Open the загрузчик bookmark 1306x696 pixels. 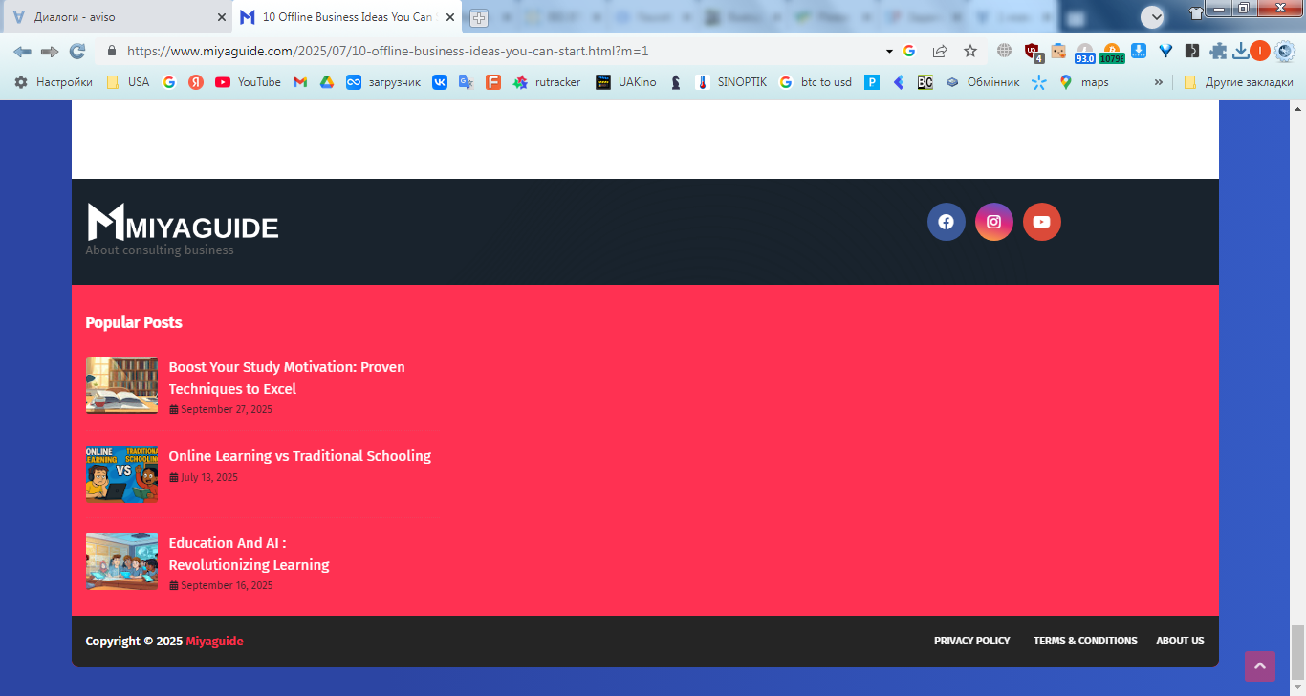(383, 82)
